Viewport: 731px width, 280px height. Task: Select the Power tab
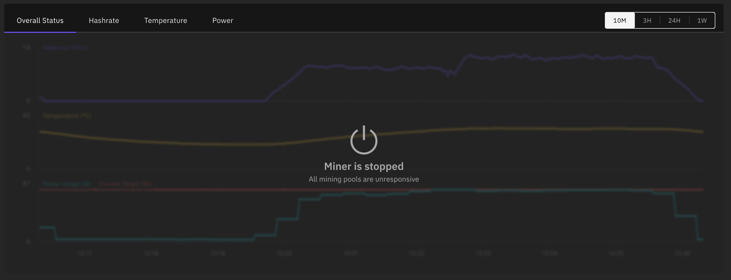coord(223,20)
